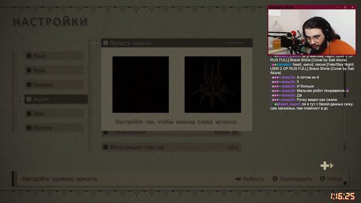
Task: Maximize the webcam overlay window
Action: click(345, 7)
